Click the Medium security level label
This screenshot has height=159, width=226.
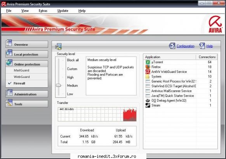tap(72, 86)
